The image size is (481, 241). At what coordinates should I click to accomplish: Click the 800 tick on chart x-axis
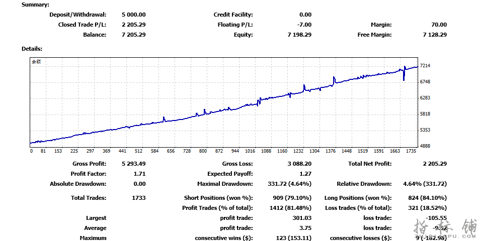click(203, 151)
